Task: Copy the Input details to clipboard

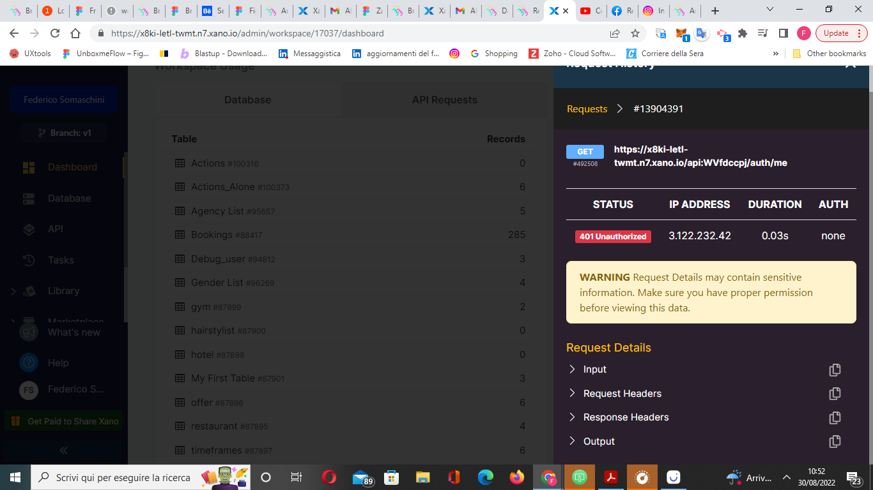Action: [x=835, y=370]
